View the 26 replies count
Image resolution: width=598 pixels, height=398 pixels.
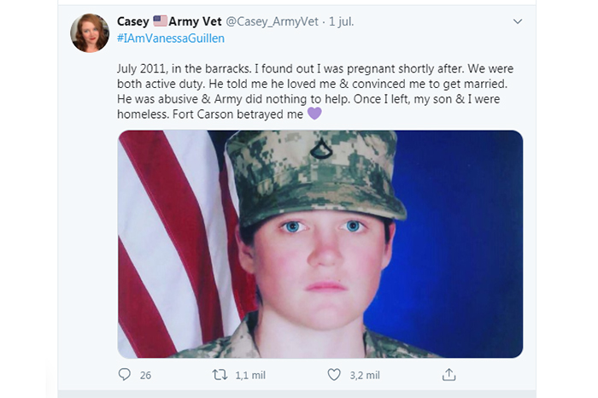[145, 375]
